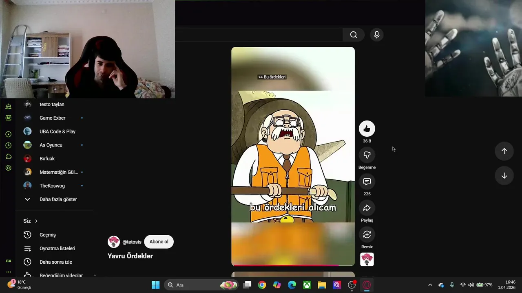Screen dimensions: 522x293
Task: Open Opera GX sidebar settings gear
Action: pos(8,168)
